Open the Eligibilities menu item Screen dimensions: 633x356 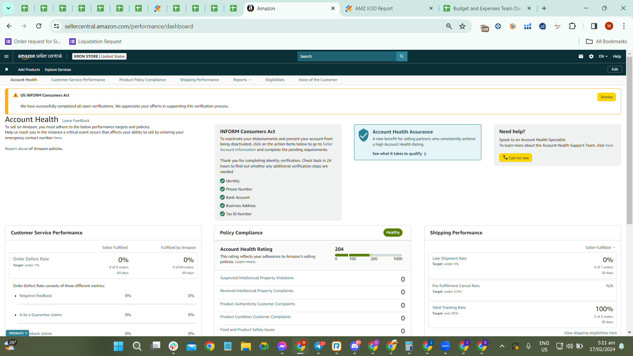(x=275, y=80)
